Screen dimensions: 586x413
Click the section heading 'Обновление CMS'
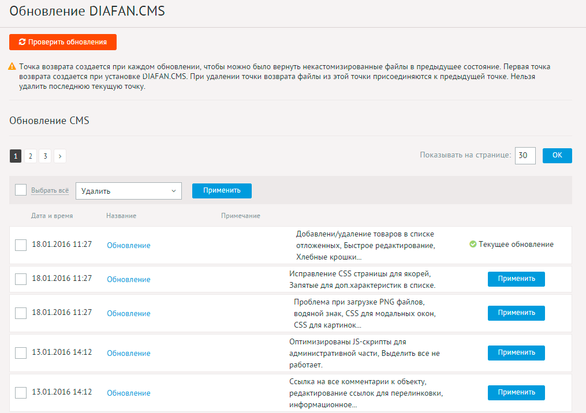(49, 121)
